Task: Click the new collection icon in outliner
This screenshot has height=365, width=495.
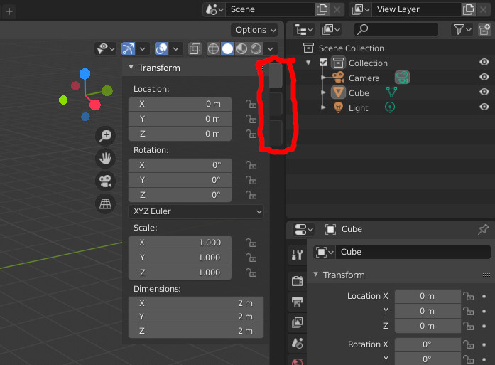Action: (x=484, y=30)
